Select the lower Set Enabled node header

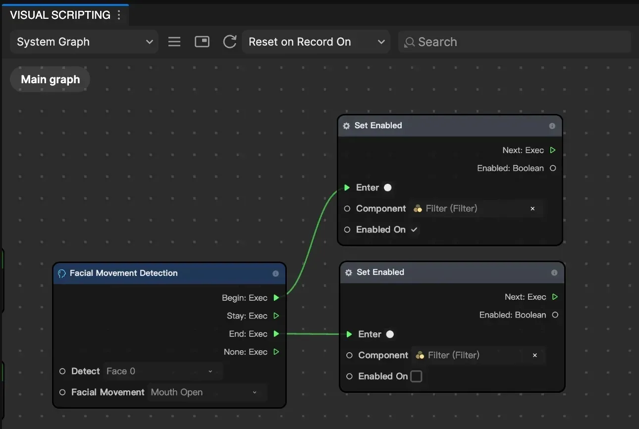452,272
